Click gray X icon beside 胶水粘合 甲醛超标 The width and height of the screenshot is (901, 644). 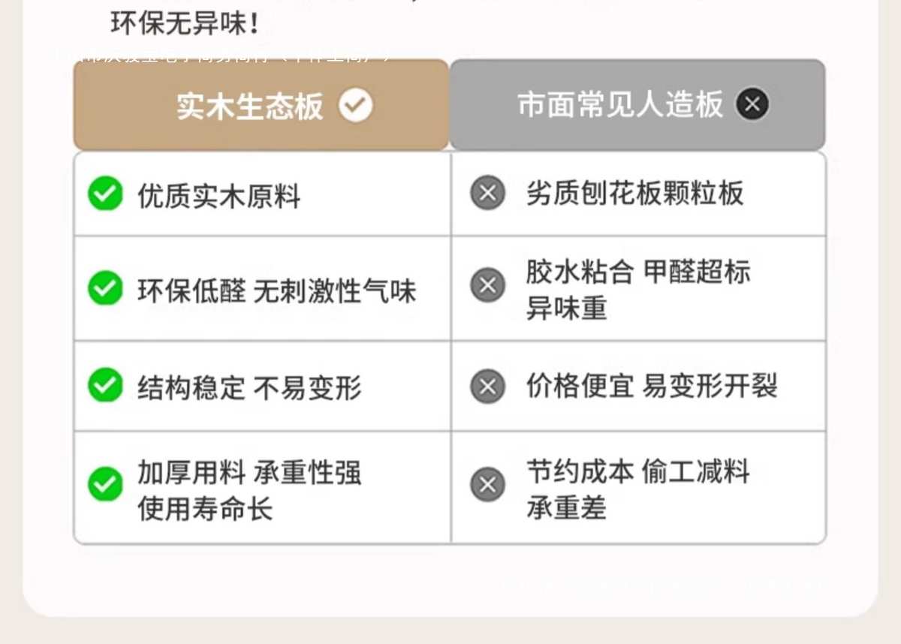[x=487, y=286]
